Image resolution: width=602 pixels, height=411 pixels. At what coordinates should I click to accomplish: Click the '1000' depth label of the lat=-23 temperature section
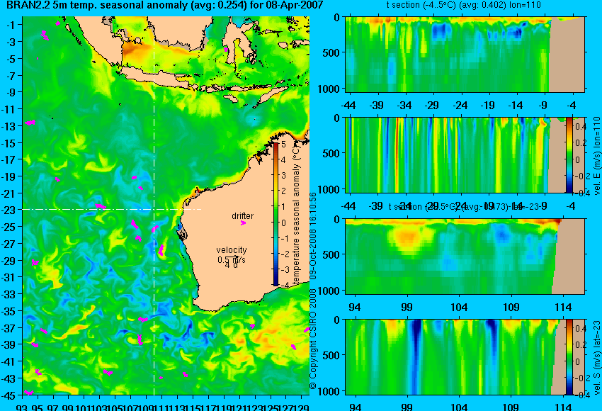329,291
